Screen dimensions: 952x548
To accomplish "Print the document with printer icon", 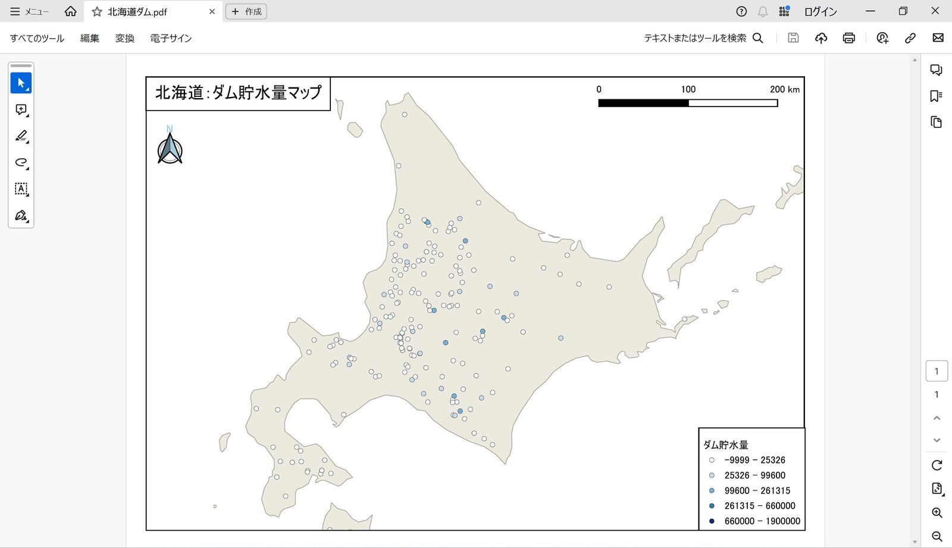I will click(849, 38).
